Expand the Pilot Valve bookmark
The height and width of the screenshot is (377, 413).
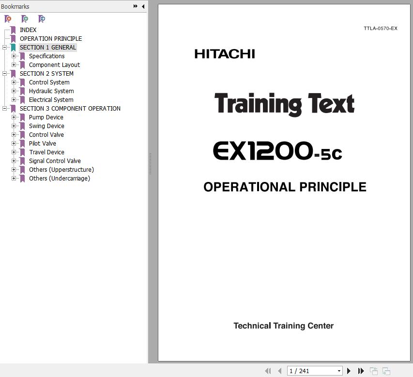coord(14,143)
